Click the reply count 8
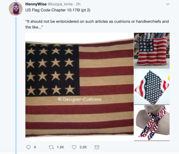179x154 pixels. click(x=35, y=147)
